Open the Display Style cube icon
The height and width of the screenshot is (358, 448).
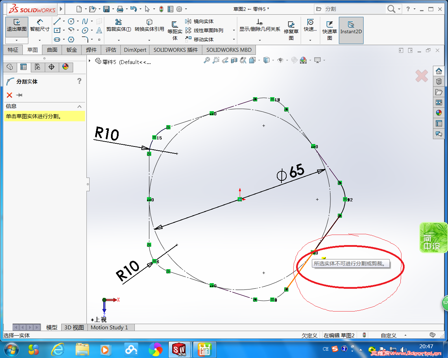pyautogui.click(x=266, y=60)
